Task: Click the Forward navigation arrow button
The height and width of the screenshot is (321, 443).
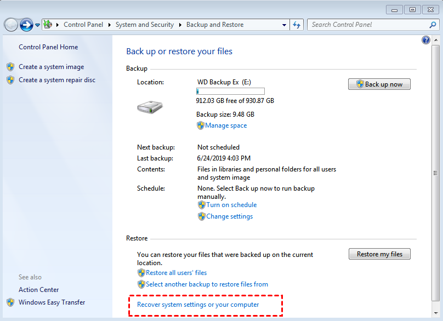Action: click(26, 25)
